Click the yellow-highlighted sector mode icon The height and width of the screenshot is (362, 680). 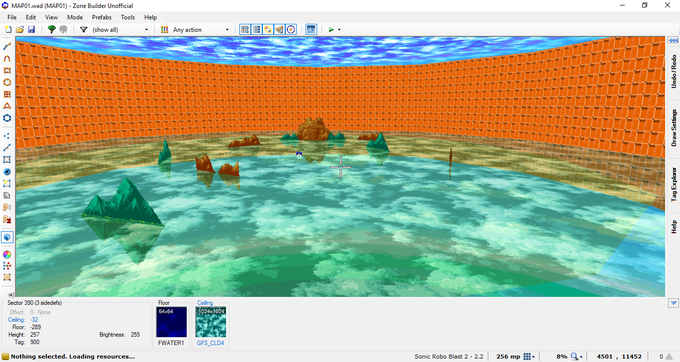[7, 183]
